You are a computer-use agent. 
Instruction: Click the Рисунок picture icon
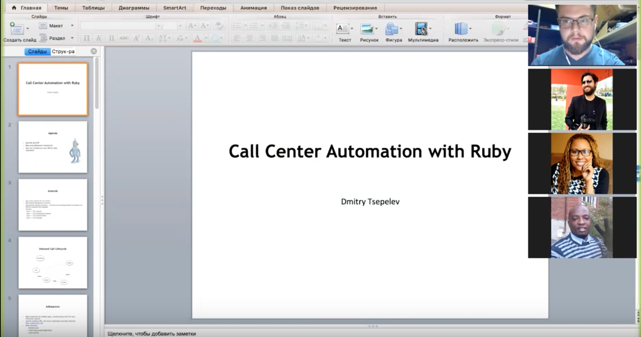coord(367,28)
